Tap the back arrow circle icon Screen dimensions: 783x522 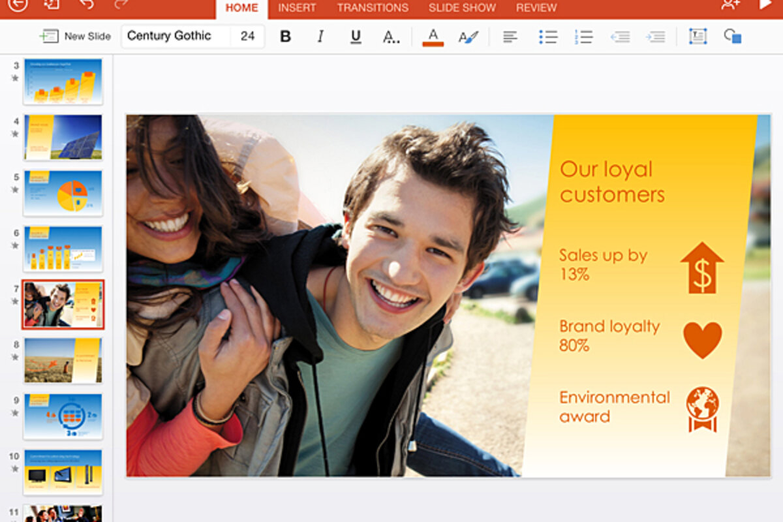(x=18, y=4)
